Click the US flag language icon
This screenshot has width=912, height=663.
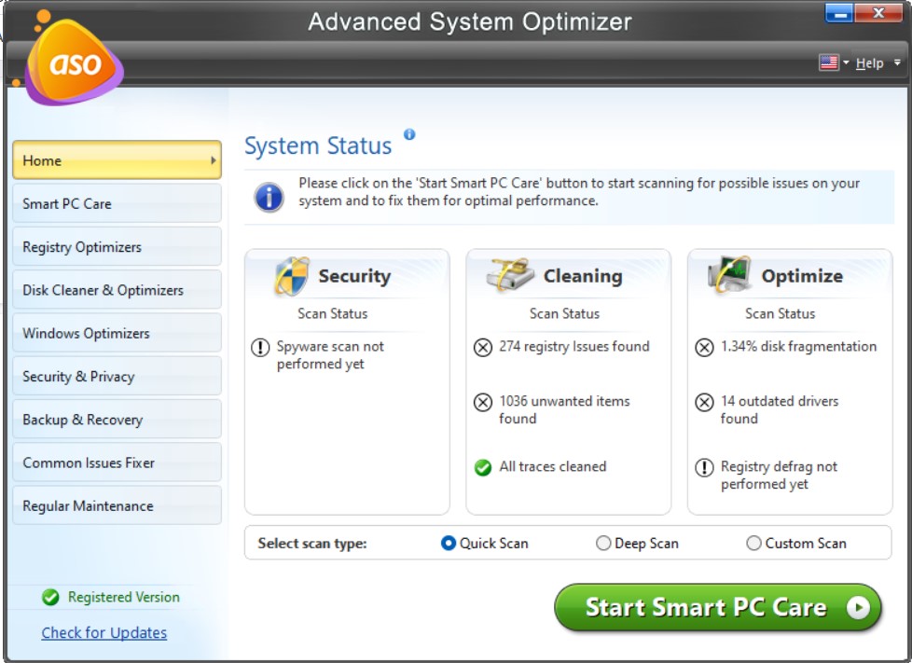(x=828, y=62)
